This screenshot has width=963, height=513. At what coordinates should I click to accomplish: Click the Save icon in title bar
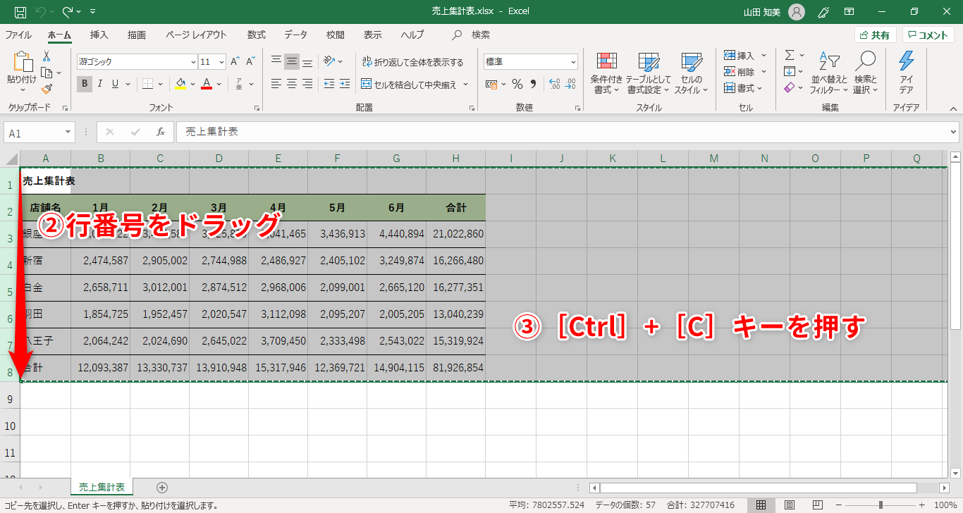(x=20, y=11)
